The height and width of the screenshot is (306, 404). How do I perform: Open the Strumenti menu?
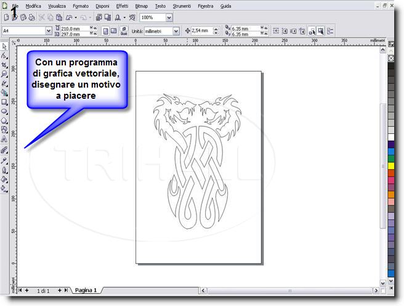(x=182, y=6)
